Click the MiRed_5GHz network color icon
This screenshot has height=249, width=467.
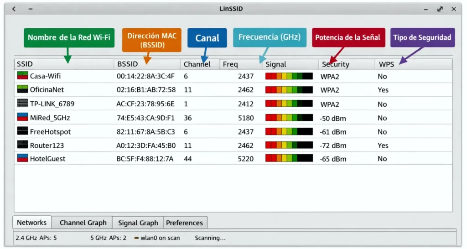point(22,117)
